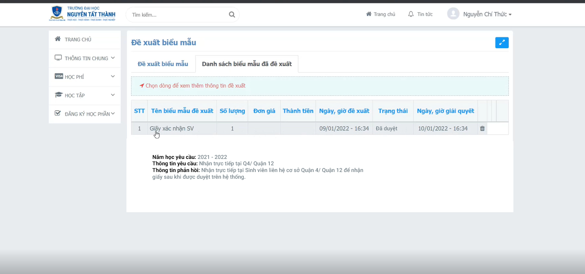Click the search magnifier icon

point(232,15)
